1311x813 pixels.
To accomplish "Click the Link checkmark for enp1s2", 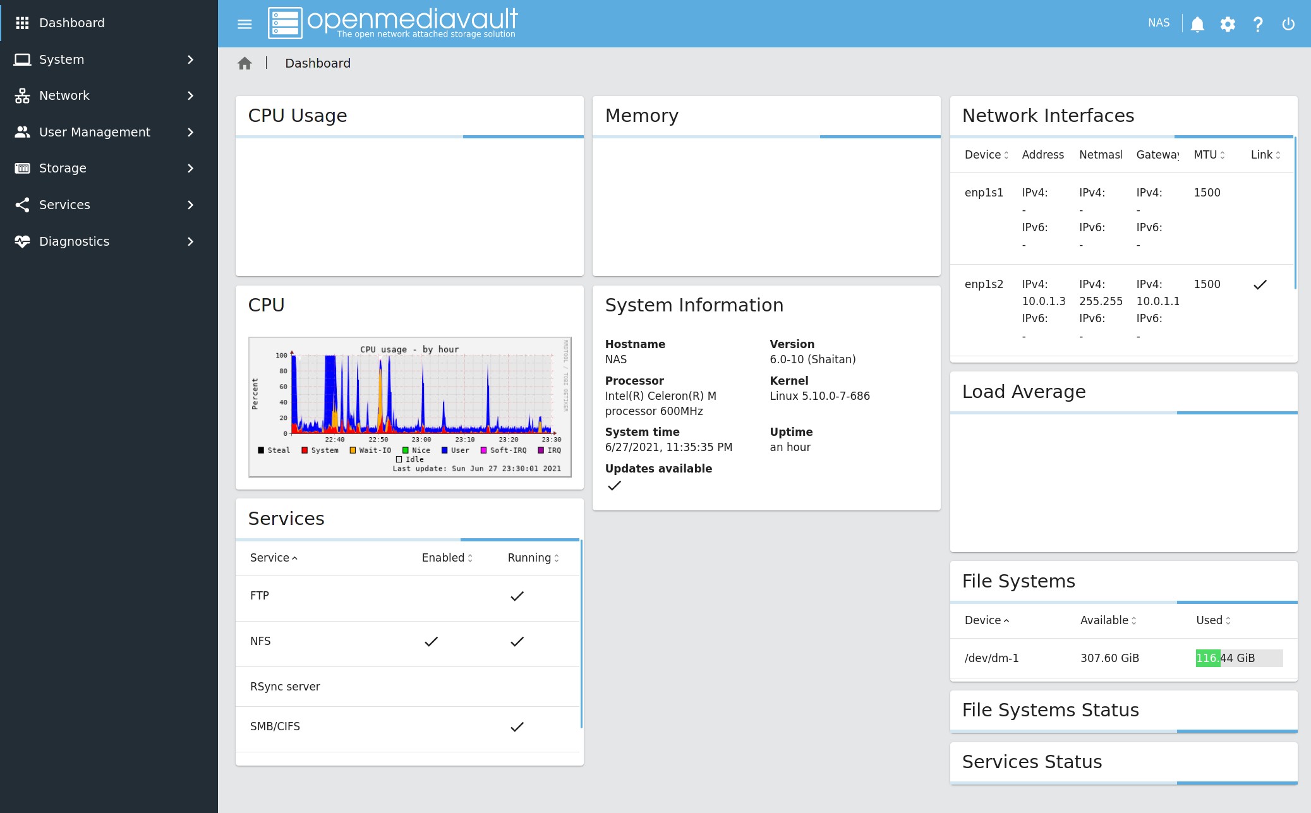I will pos(1259,285).
